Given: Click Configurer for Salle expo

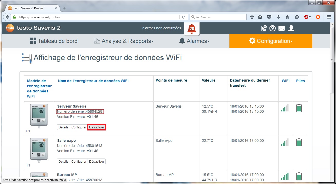Looking at the screenshot, I should 79,162.
